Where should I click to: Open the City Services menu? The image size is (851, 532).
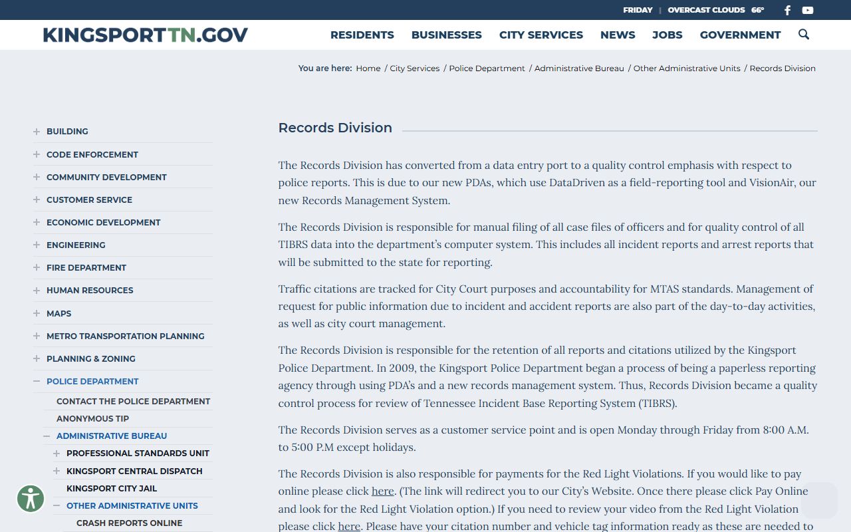coord(541,35)
